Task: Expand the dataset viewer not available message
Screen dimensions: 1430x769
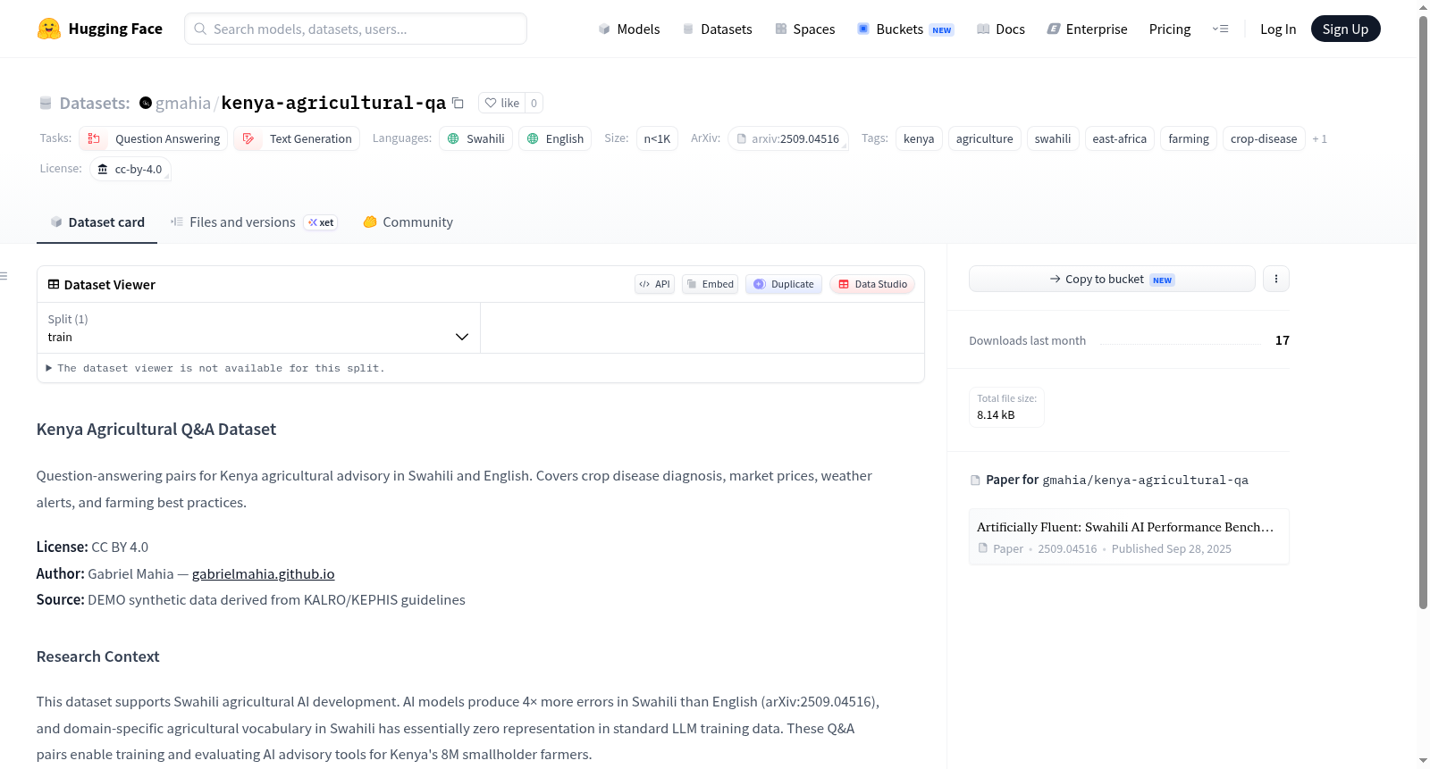Action: point(215,368)
